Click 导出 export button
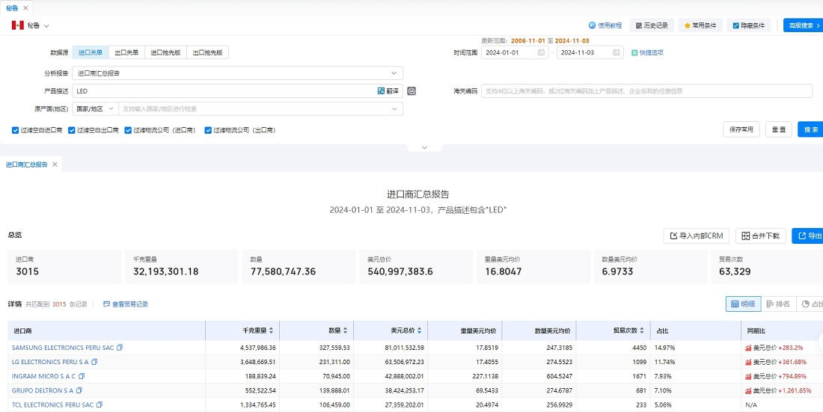This screenshot has width=823, height=412. (x=808, y=236)
